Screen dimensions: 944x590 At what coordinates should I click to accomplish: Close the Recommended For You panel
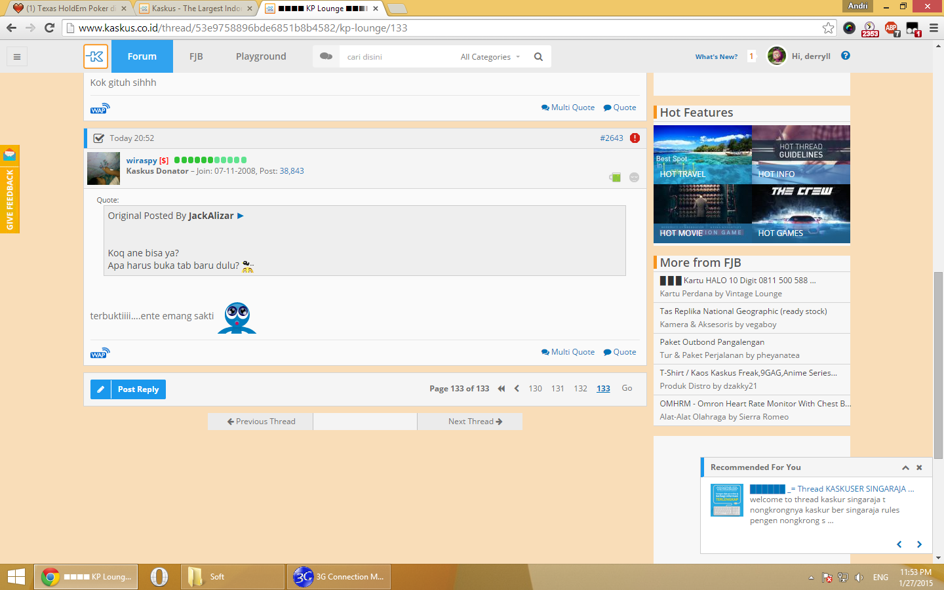[x=919, y=467]
